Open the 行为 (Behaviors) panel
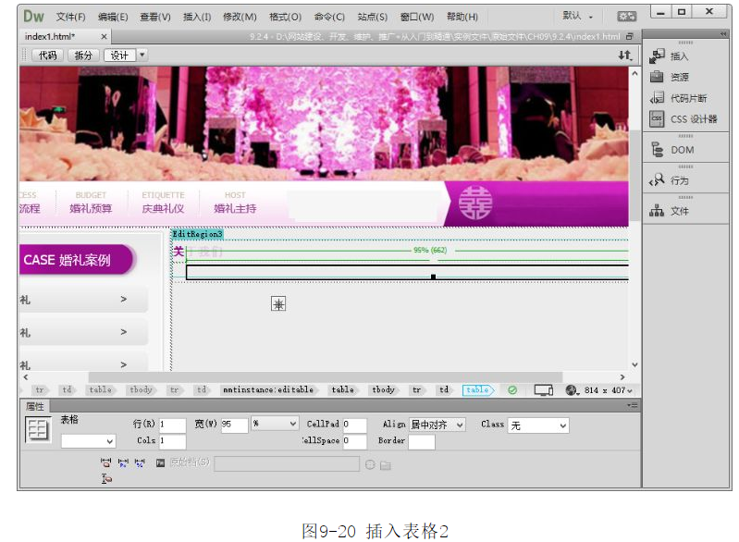 [679, 180]
